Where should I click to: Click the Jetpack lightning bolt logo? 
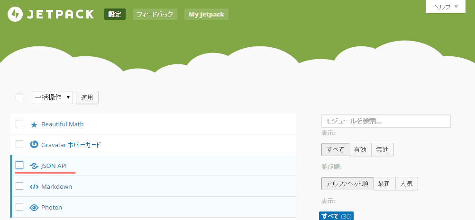pyautogui.click(x=16, y=14)
